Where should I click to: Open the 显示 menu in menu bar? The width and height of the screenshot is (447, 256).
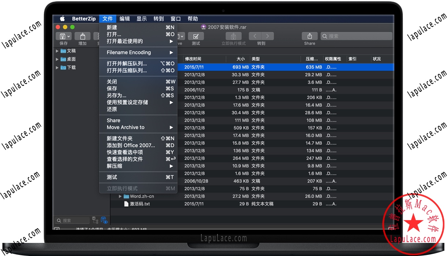(x=142, y=19)
